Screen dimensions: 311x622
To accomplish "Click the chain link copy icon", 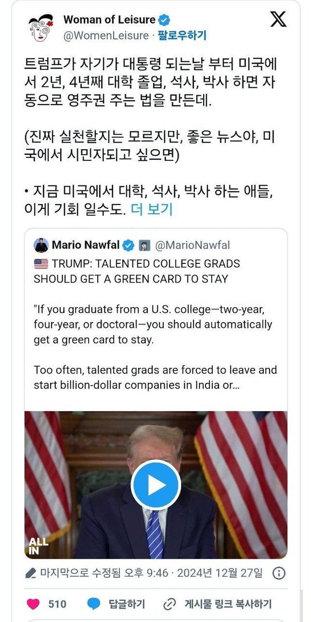I will pyautogui.click(x=170, y=604).
